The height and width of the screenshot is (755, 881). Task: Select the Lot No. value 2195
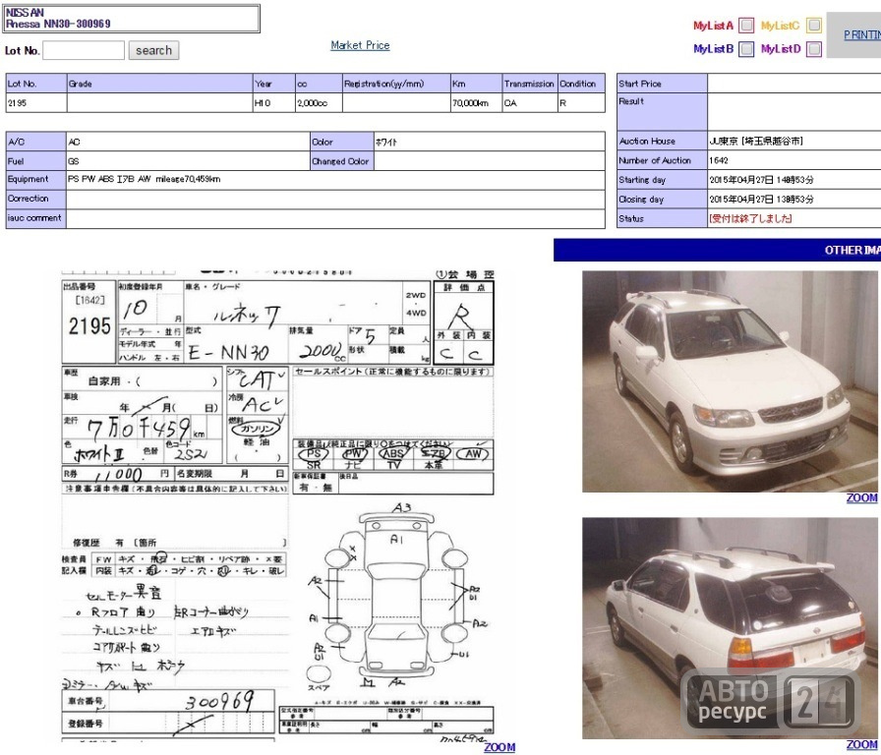tap(17, 103)
